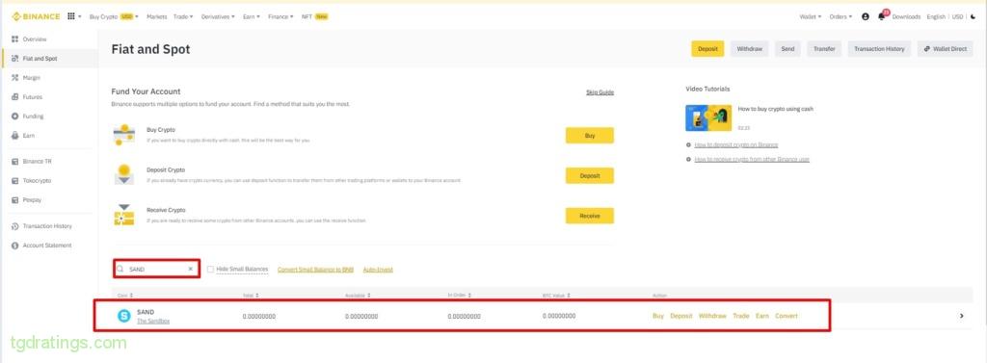This screenshot has width=987, height=363.
Task: Open the Wallet dropdown
Action: coord(811,17)
